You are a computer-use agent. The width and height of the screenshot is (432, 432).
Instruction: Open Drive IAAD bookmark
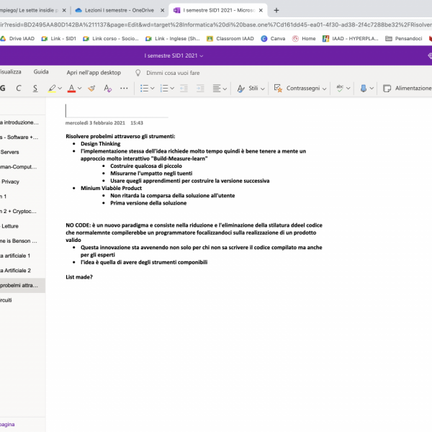click(x=17, y=39)
